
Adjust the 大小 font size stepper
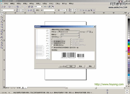coord(90,32)
